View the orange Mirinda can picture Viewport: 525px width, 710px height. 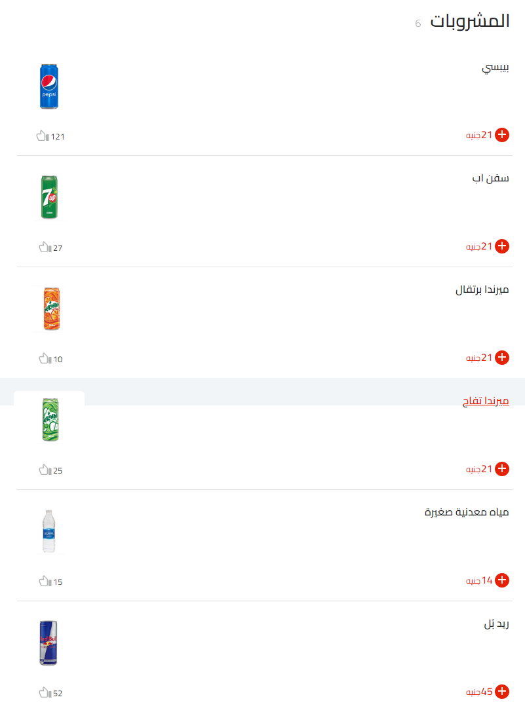pos(49,308)
